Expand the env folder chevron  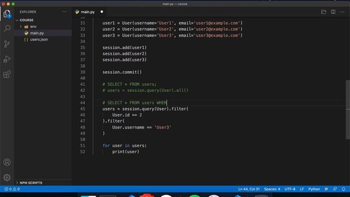coord(21,27)
